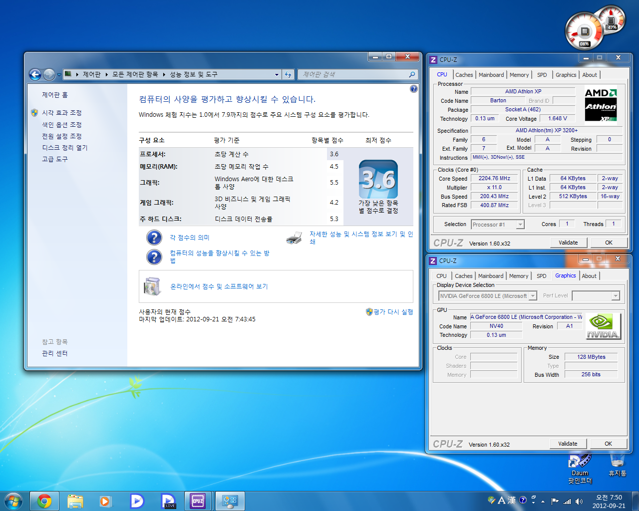Expand the breadcrumb arrow after '모든 제어판 항목'
The width and height of the screenshot is (639, 511).
[164, 74]
